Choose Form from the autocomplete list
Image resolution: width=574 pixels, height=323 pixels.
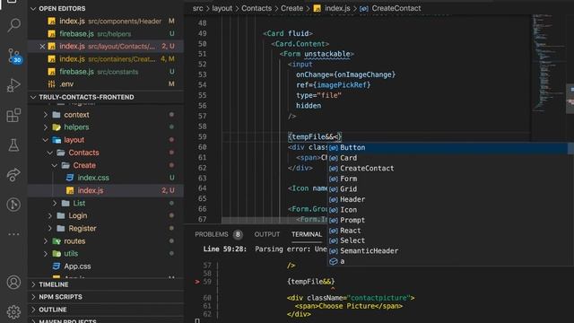tap(450, 179)
